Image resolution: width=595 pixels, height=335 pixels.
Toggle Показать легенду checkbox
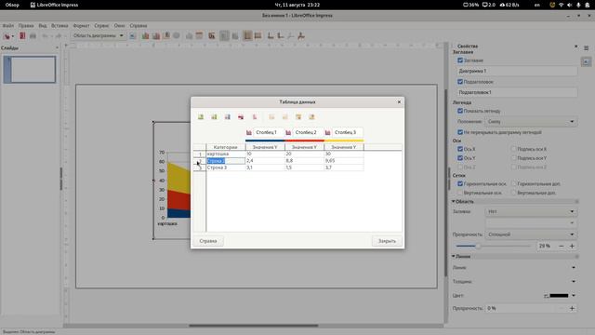460,111
